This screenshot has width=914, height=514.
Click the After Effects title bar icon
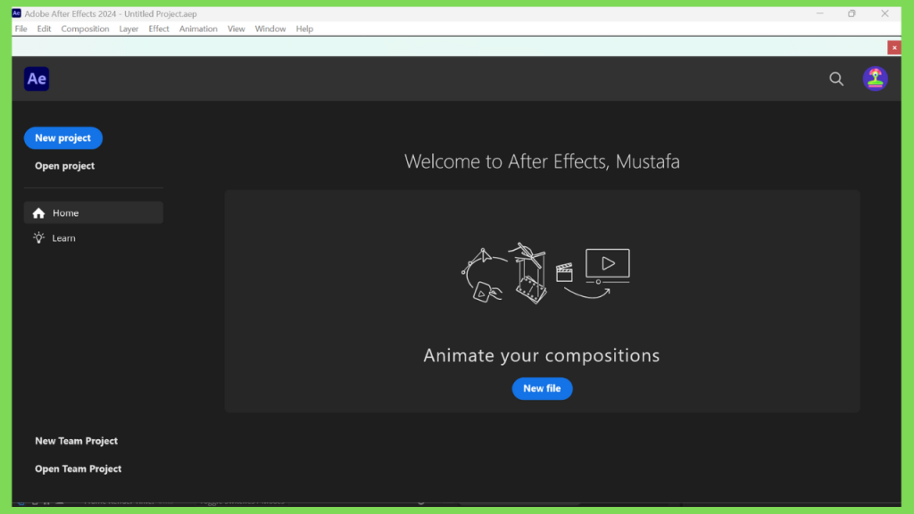pyautogui.click(x=16, y=13)
